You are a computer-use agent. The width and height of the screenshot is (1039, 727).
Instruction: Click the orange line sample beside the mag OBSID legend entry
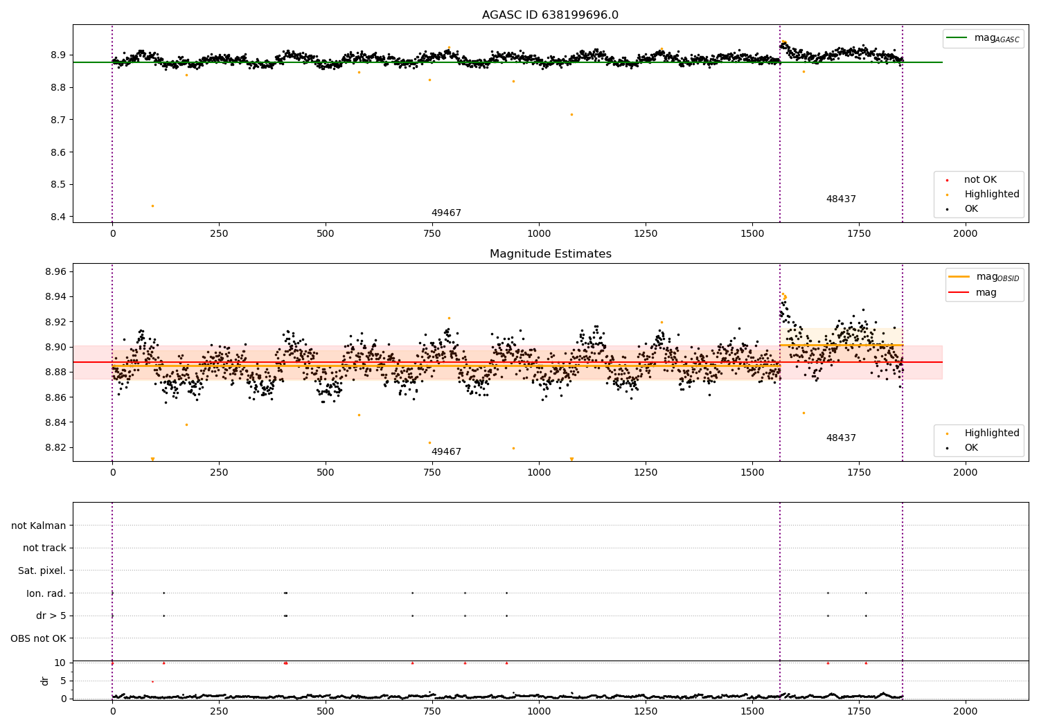[x=959, y=277]
